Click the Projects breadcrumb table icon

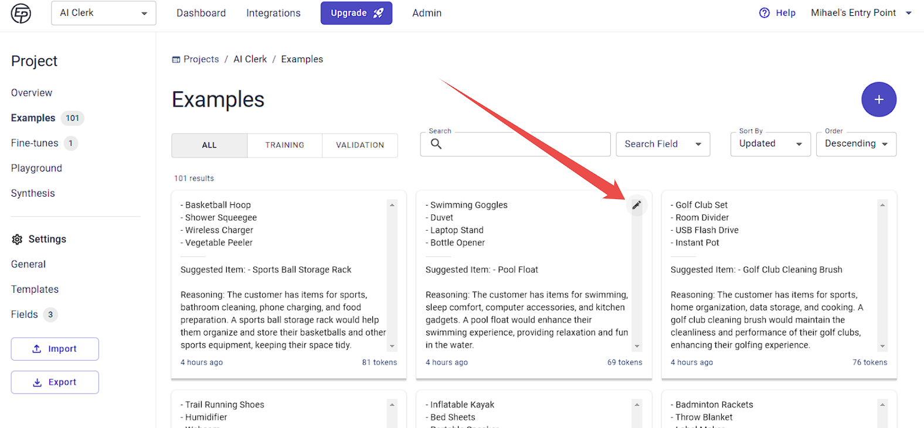[x=176, y=60]
